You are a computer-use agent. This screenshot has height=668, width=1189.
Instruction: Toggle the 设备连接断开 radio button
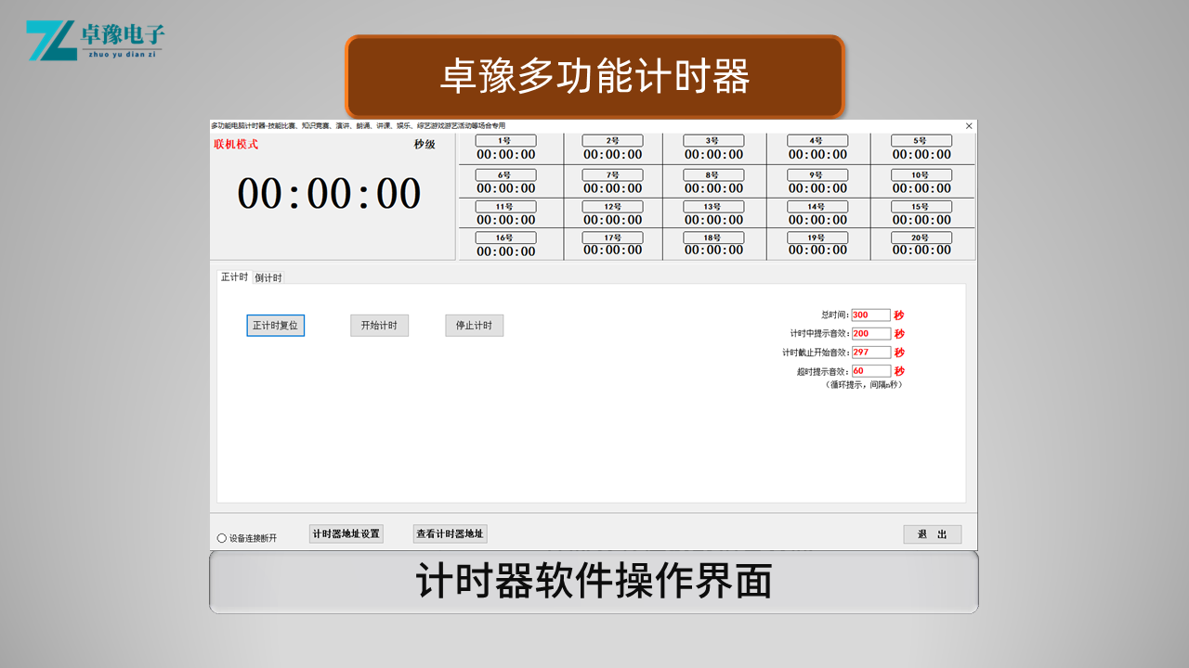[x=222, y=538]
